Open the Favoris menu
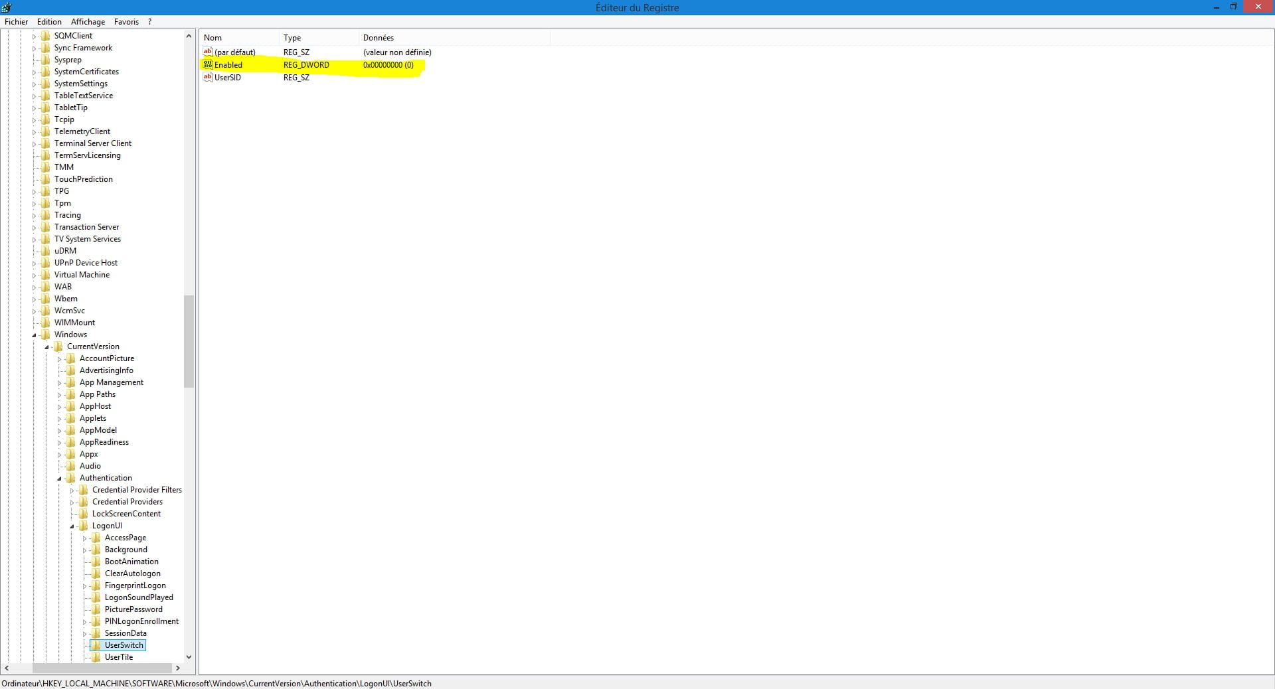This screenshot has width=1275, height=689. click(126, 22)
